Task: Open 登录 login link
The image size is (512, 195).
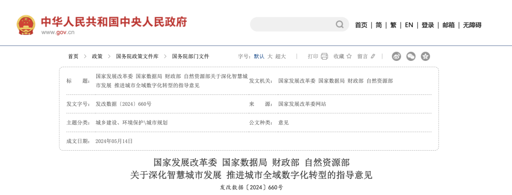Action: click(x=428, y=25)
